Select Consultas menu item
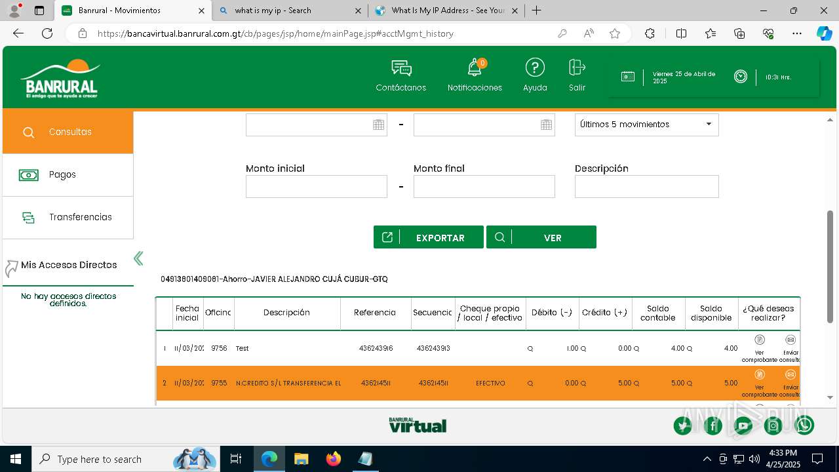The height and width of the screenshot is (472, 839). click(68, 132)
